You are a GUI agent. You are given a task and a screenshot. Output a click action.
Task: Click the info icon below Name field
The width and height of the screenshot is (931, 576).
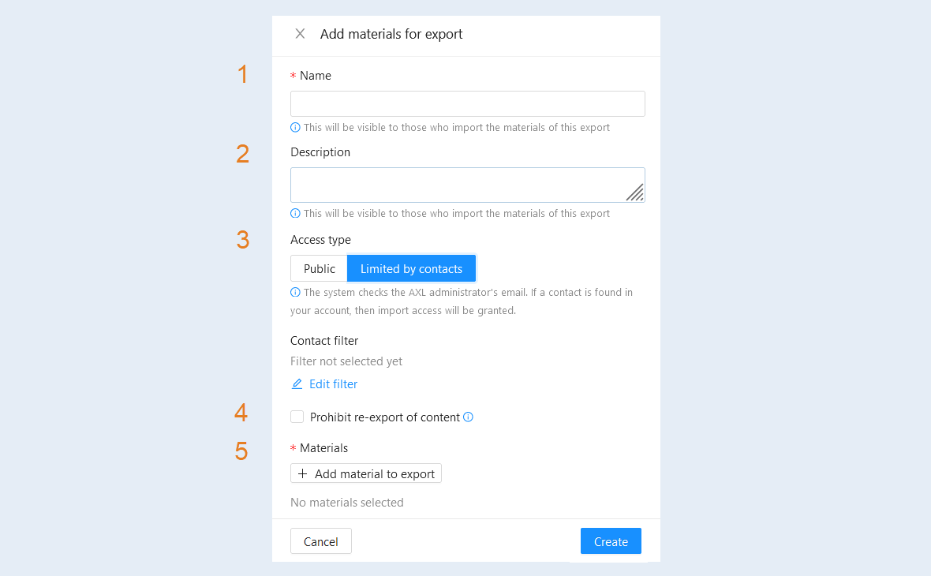coord(295,127)
